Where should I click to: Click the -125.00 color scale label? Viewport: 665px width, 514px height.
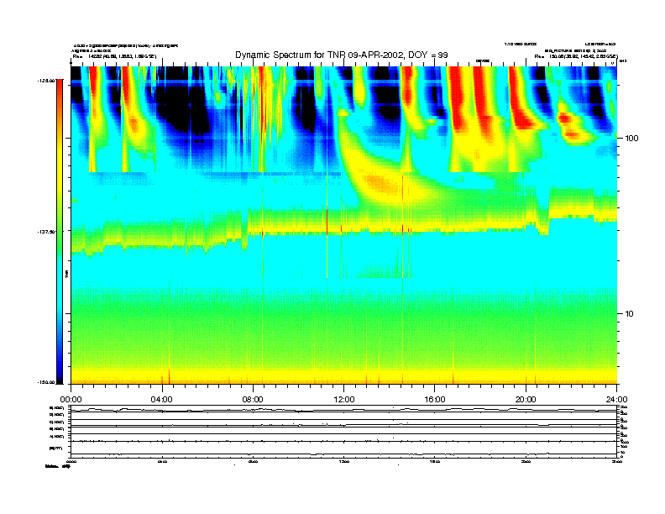click(x=46, y=80)
